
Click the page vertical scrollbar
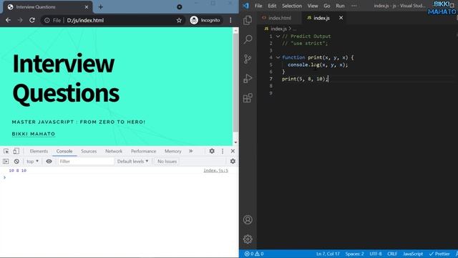pos(235,82)
